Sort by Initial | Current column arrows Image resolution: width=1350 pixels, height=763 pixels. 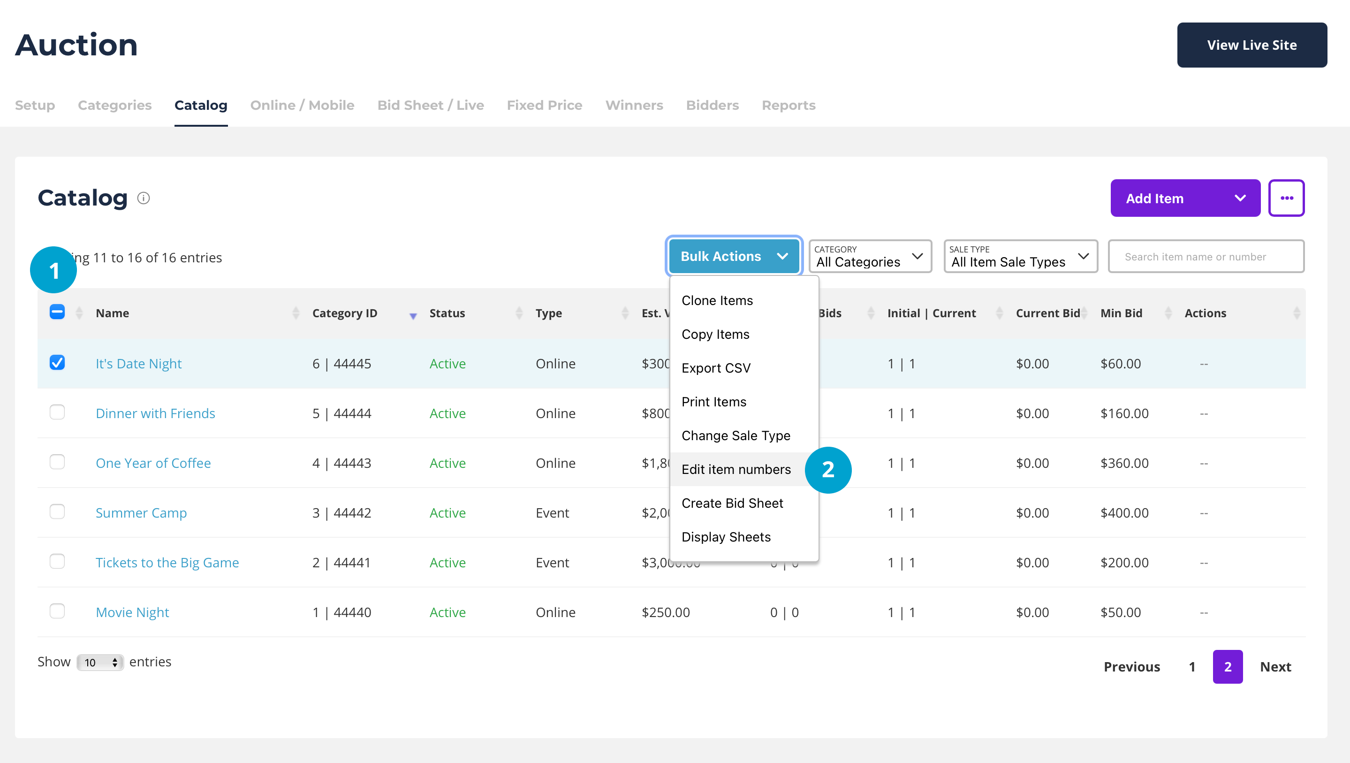click(999, 313)
